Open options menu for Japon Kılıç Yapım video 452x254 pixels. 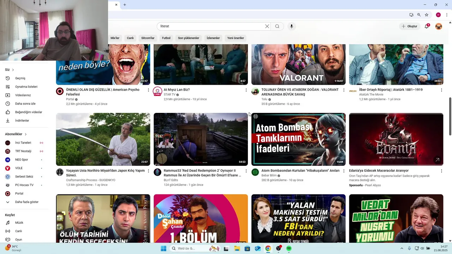[148, 171]
